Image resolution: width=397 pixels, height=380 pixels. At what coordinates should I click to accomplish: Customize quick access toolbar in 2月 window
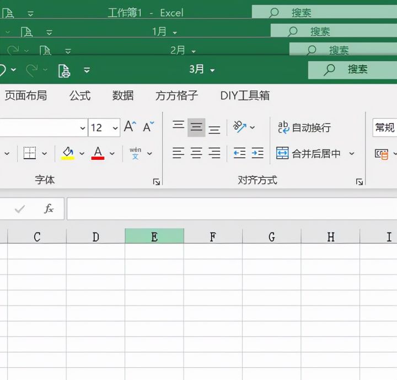click(68, 51)
